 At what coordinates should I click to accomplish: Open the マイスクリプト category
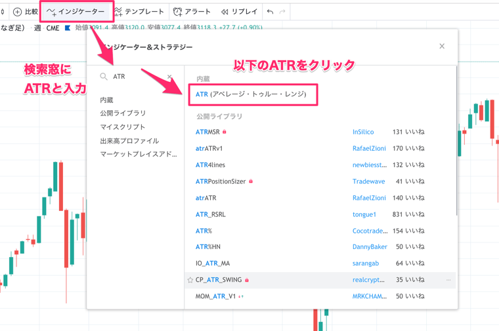[x=123, y=127]
